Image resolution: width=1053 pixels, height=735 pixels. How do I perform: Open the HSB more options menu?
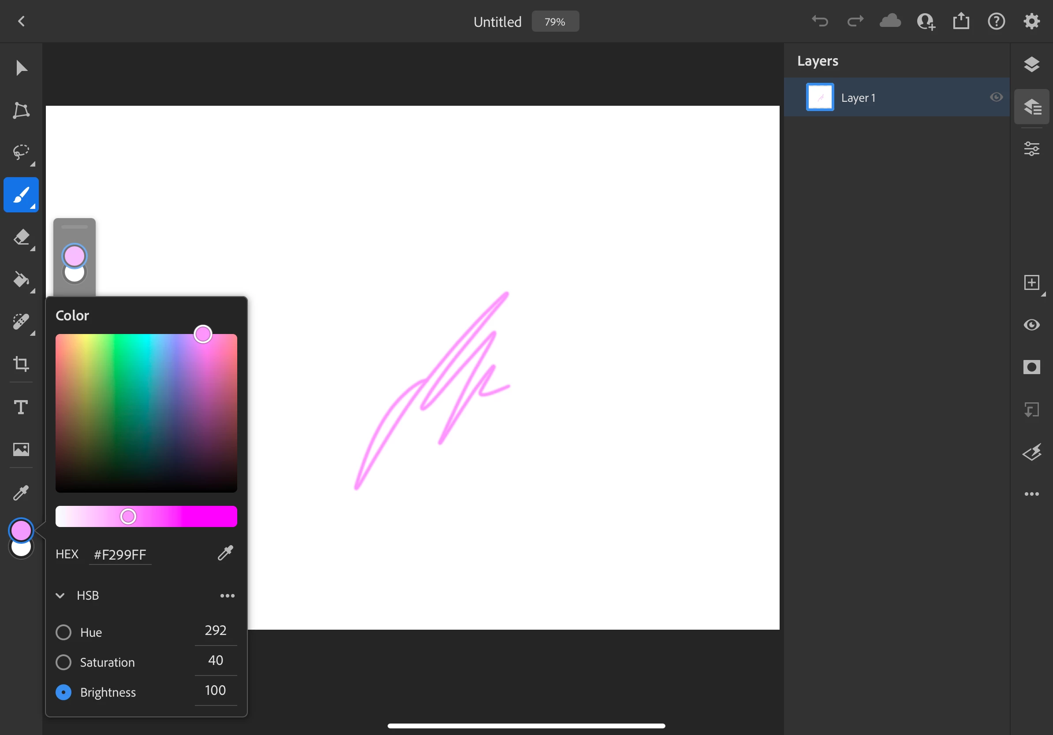pos(228,595)
